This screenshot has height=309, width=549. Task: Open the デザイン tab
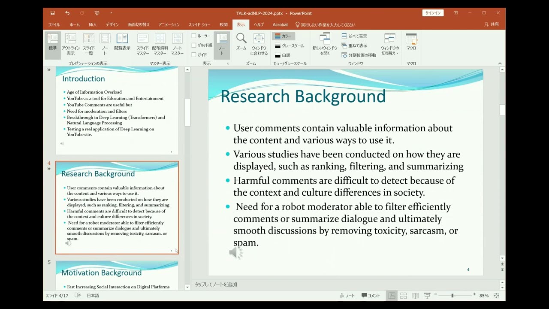(x=112, y=24)
